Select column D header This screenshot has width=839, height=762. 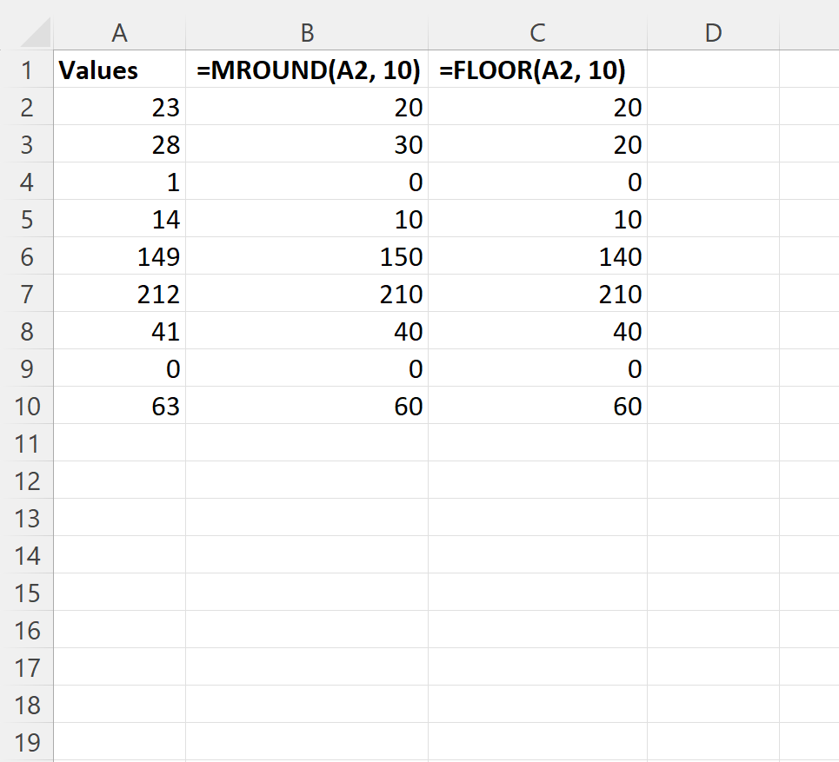[x=713, y=33]
